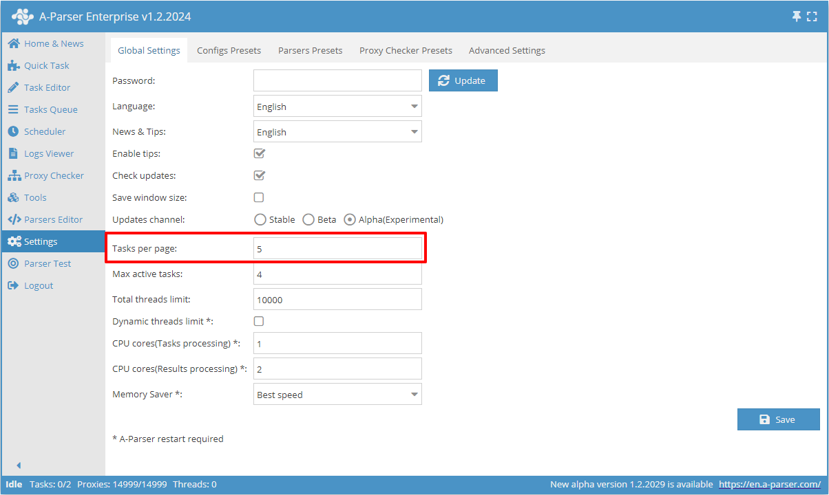The width and height of the screenshot is (829, 495).
Task: Switch to the Configs Presets tab
Action: (x=229, y=51)
